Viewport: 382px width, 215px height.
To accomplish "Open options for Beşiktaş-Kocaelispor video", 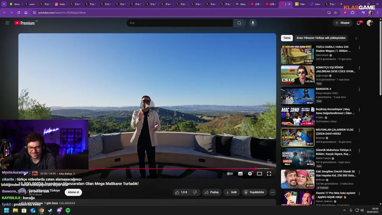I will pyautogui.click(x=359, y=110).
